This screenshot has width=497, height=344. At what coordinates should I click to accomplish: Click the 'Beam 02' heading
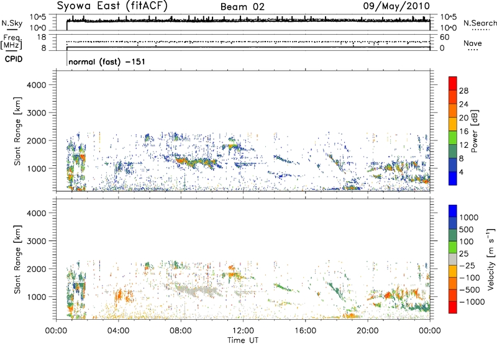pyautogui.click(x=242, y=7)
